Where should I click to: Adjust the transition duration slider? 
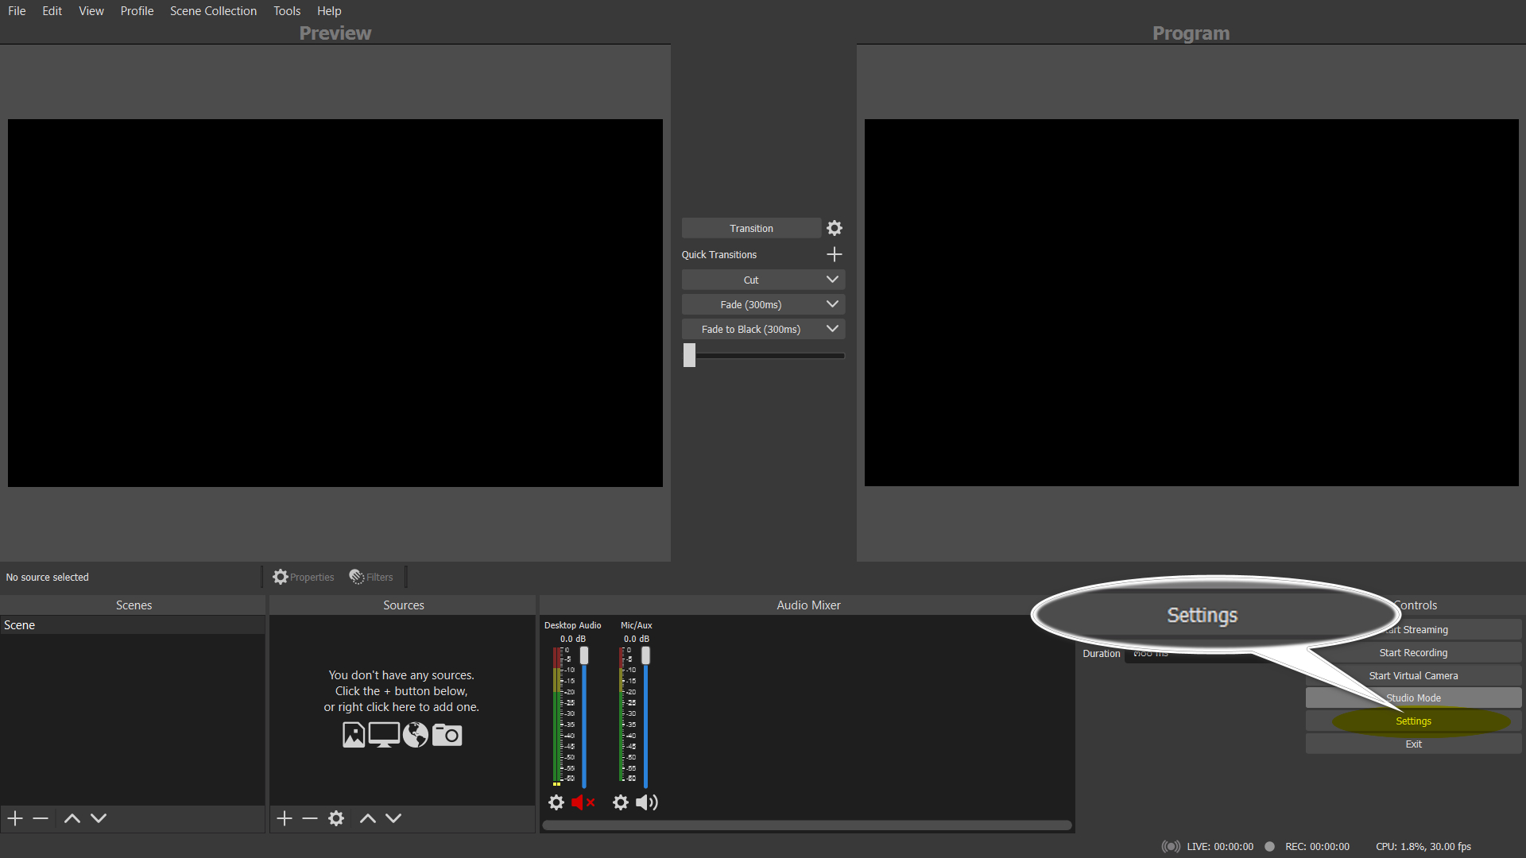pyautogui.click(x=688, y=355)
